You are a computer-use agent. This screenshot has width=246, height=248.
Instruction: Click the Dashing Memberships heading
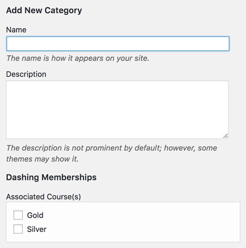tap(51, 177)
